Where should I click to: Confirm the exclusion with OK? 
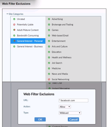[40, 119]
